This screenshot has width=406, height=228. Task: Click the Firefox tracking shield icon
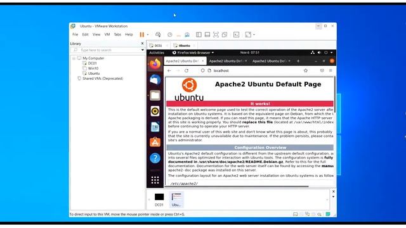coord(202,70)
